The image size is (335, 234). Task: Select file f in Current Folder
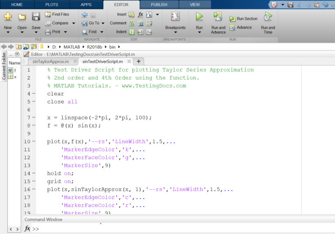point(12,70)
